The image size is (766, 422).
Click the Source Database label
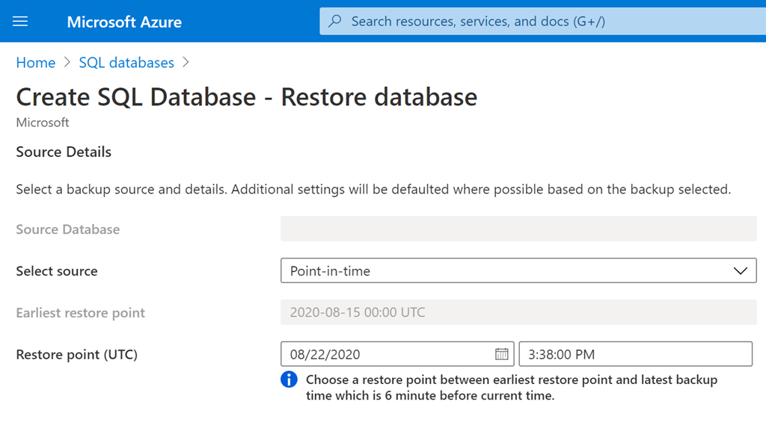pos(68,229)
